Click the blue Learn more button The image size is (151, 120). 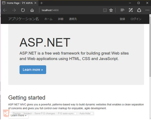pos(33,70)
